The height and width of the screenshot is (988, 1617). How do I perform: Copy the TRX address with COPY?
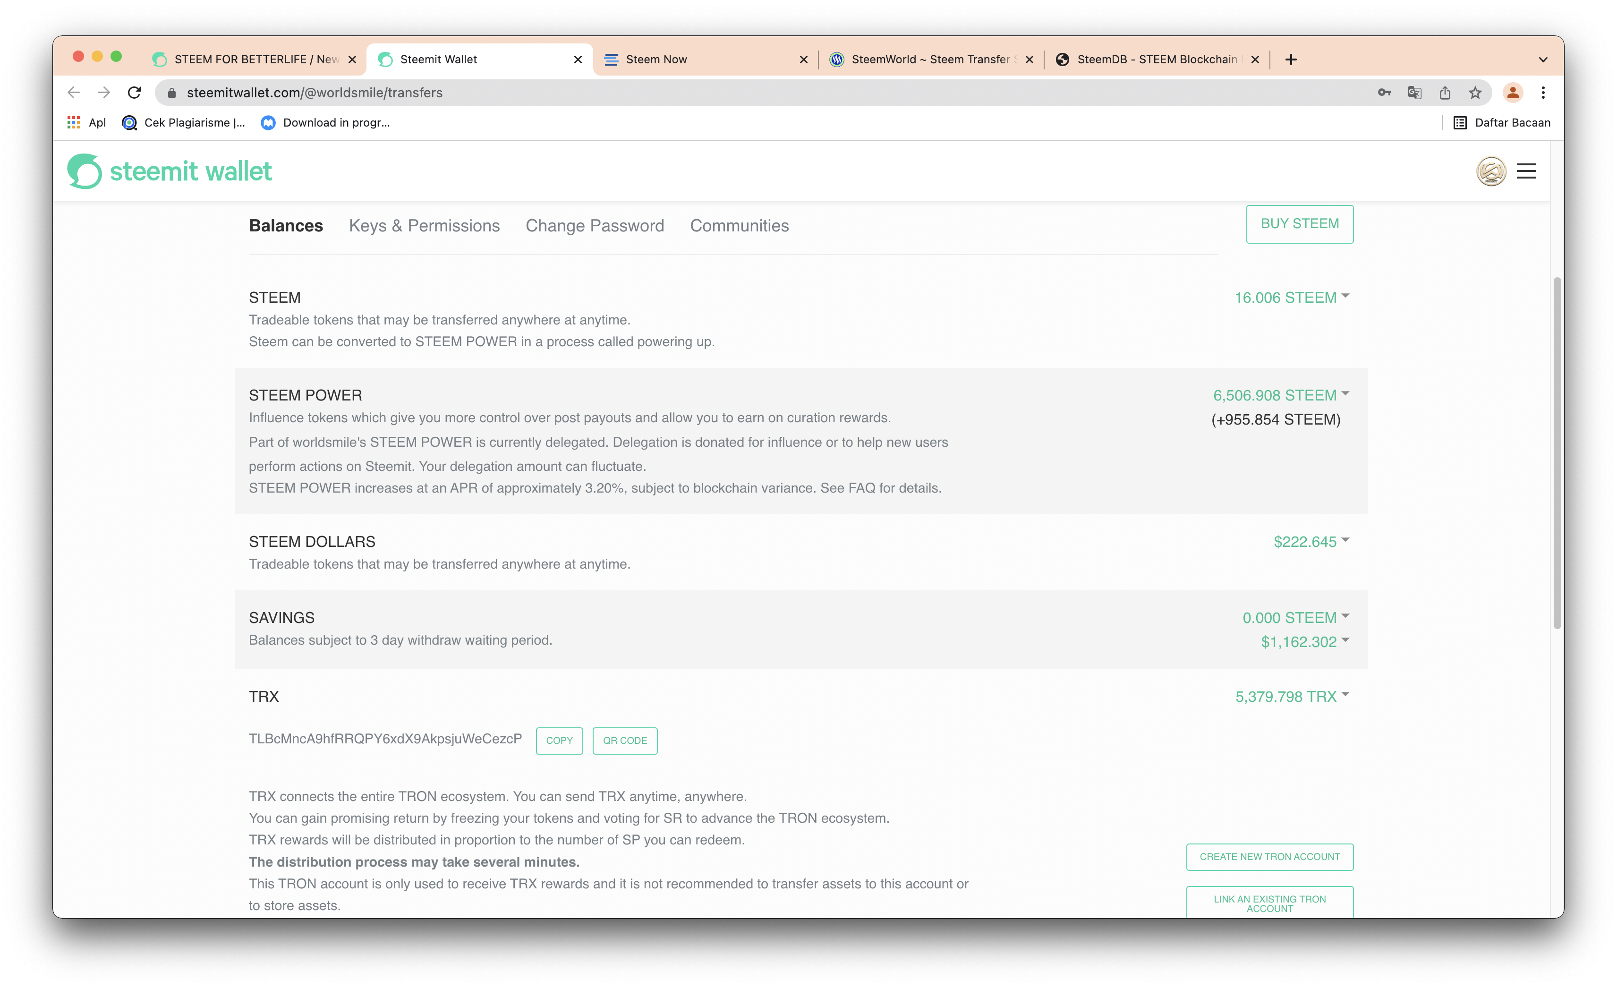pyautogui.click(x=559, y=741)
